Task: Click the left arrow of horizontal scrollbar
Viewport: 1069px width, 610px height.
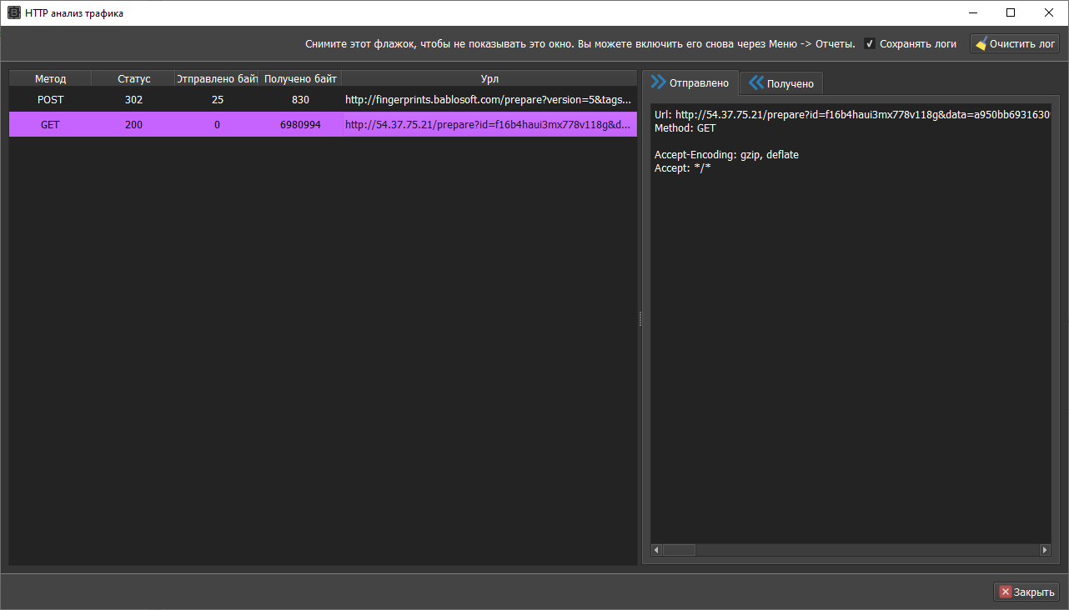Action: [656, 550]
